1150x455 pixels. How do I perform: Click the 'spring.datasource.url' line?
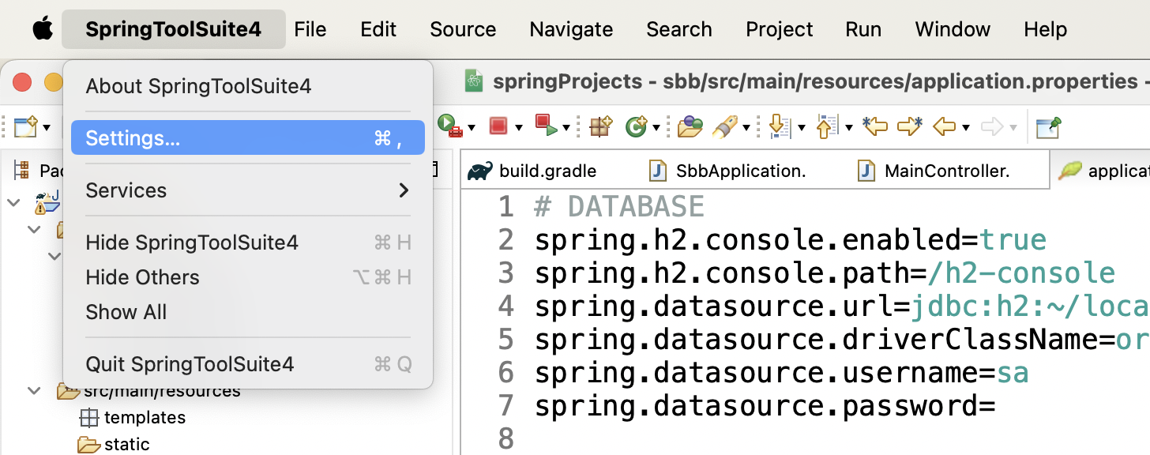click(x=842, y=306)
